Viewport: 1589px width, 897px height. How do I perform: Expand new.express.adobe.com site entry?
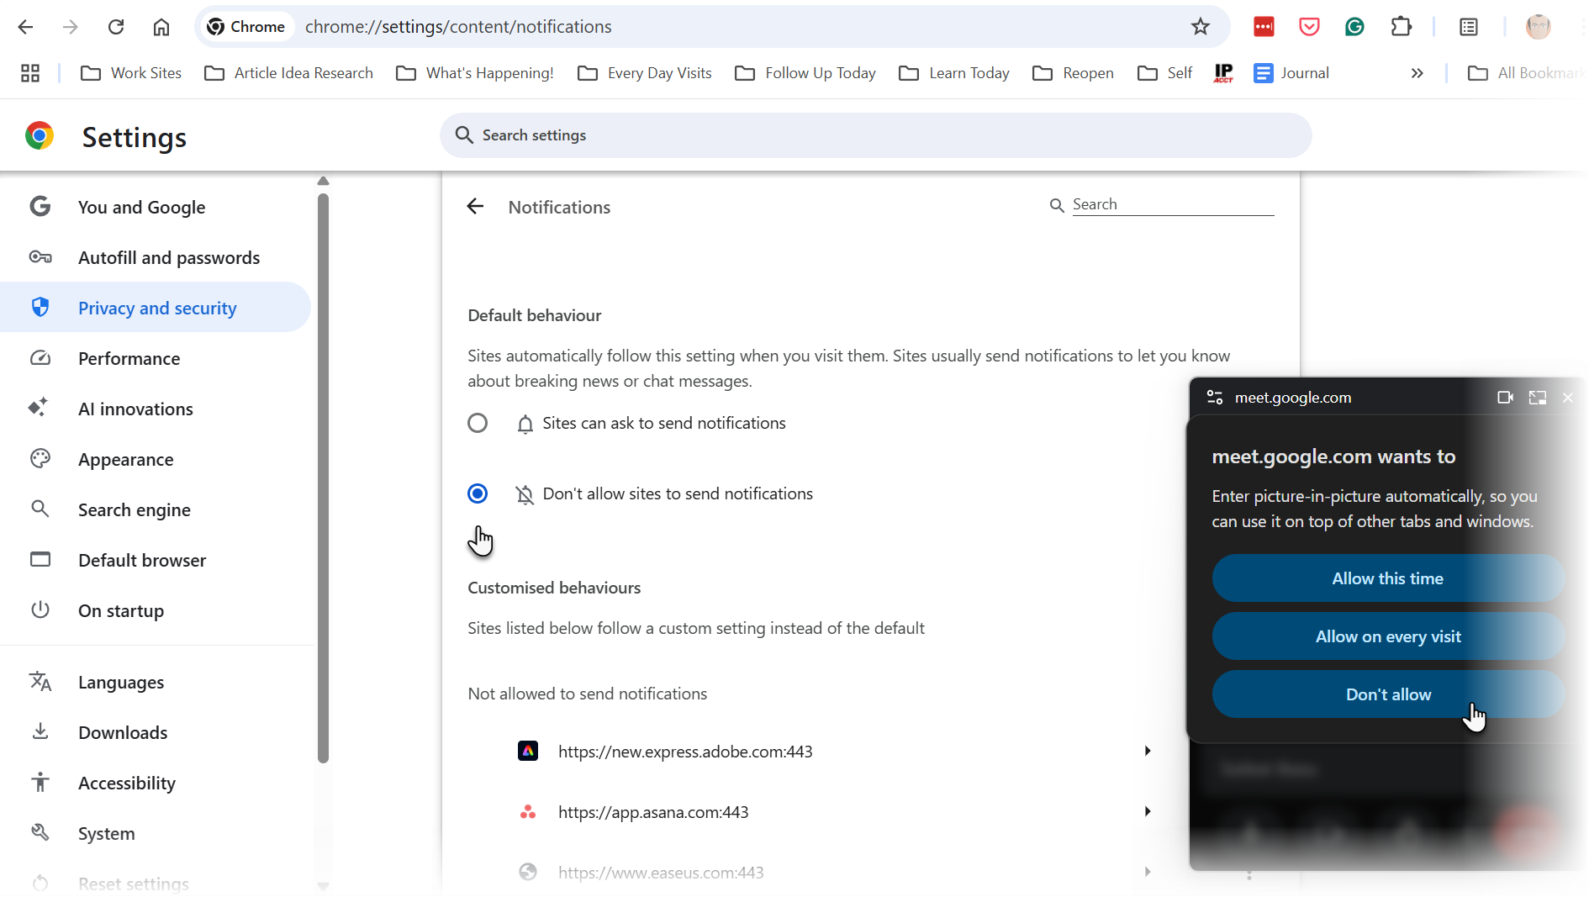pyautogui.click(x=1147, y=751)
